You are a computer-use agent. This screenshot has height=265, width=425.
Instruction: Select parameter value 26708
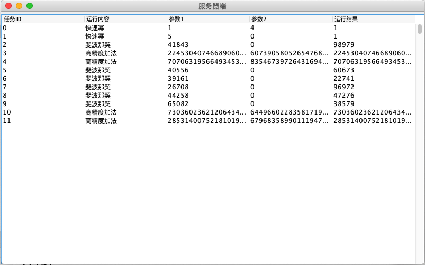[x=178, y=87]
